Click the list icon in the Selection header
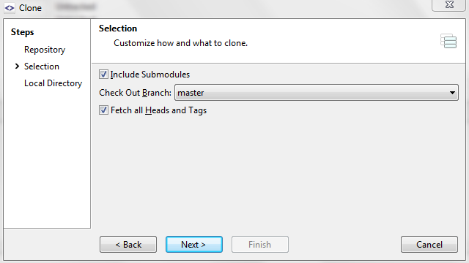Image resolution: width=469 pixels, height=263 pixels. click(x=448, y=41)
